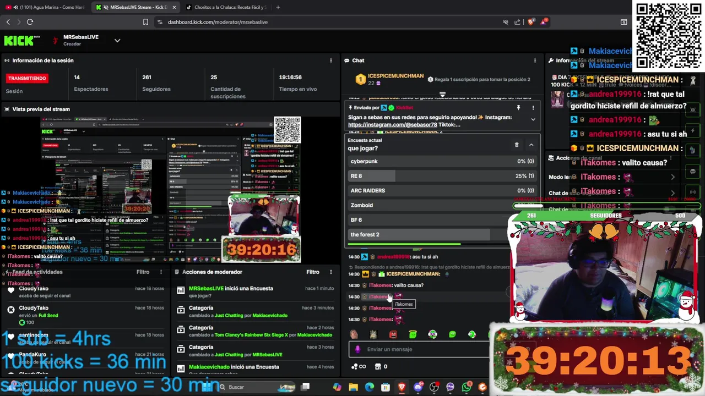705x396 pixels.
Task: Open Feed de actividades options menu
Action: pos(161,272)
